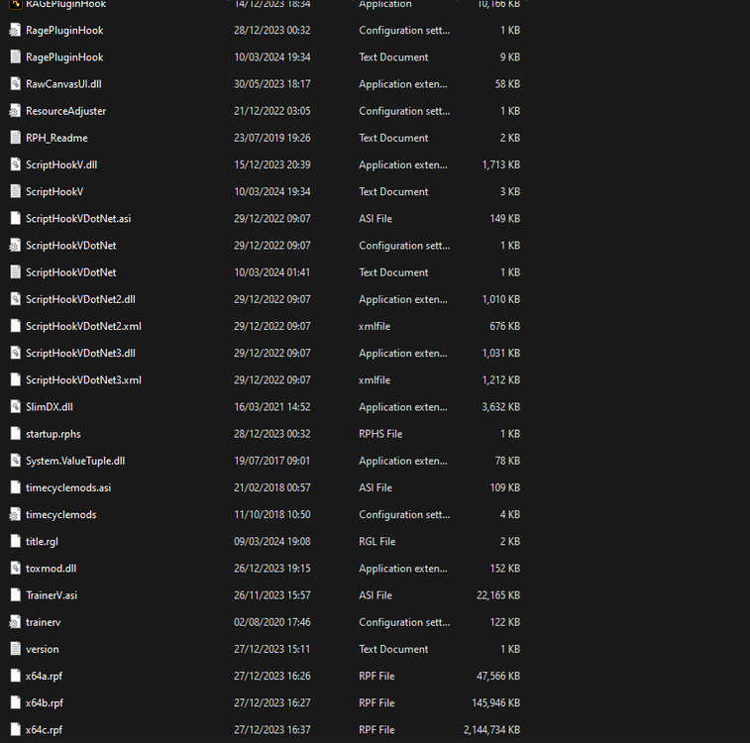
Task: Select the timecyclemods.asi file name
Action: pos(68,487)
